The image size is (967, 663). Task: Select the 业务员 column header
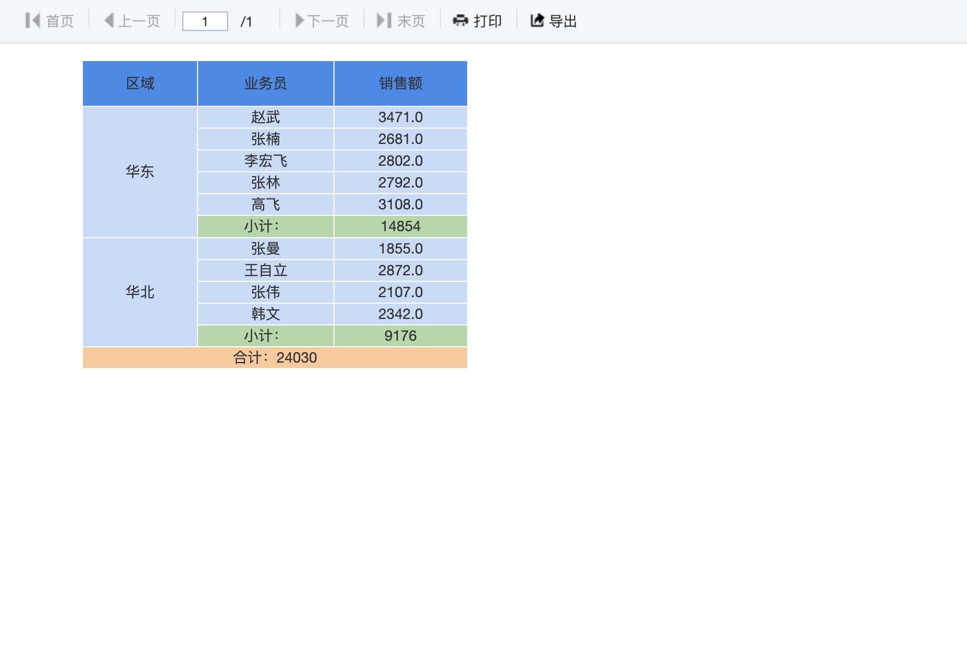[265, 83]
